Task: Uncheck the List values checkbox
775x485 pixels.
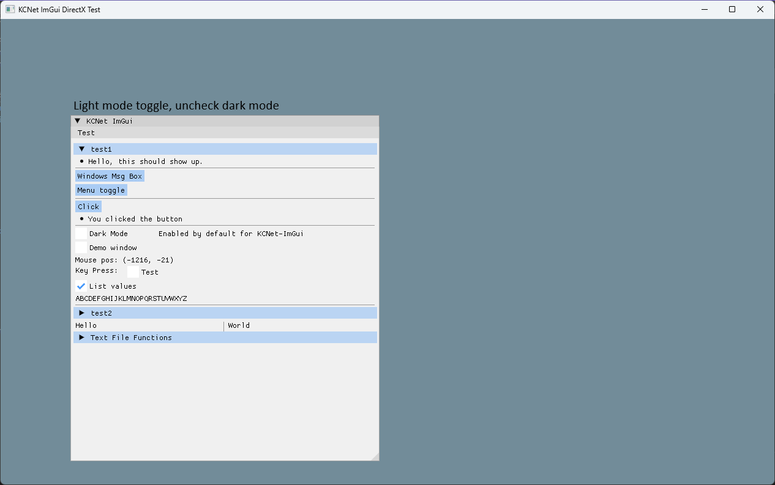Action: pos(81,286)
